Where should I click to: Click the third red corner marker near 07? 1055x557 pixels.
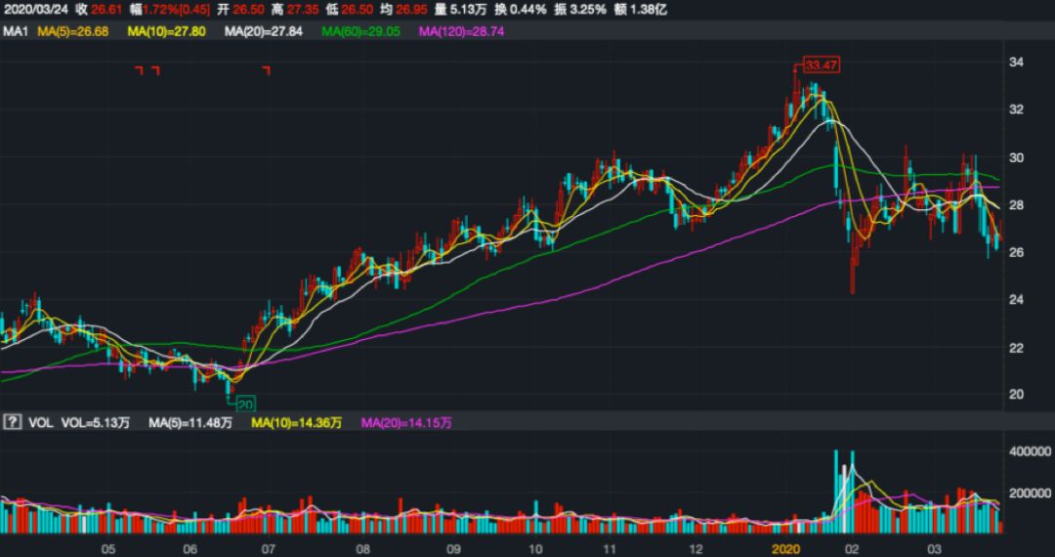266,70
